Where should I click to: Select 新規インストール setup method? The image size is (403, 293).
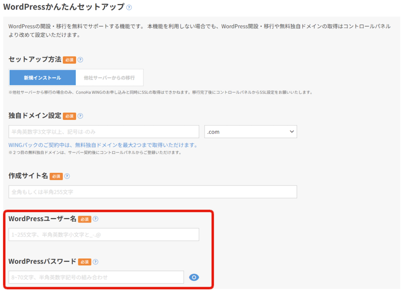(x=43, y=78)
